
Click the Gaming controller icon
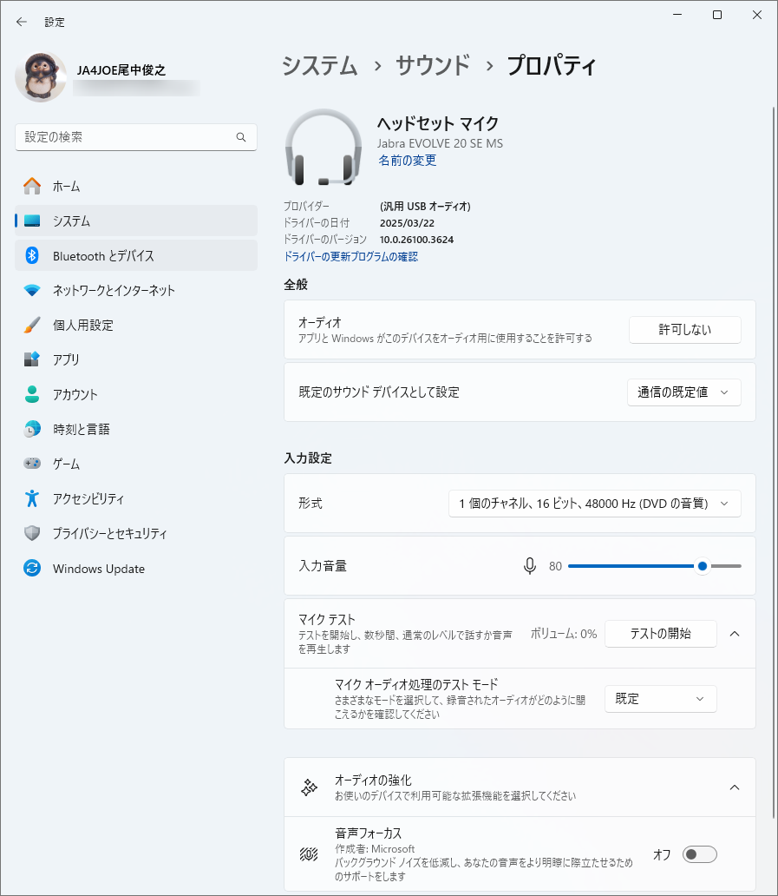tap(32, 464)
